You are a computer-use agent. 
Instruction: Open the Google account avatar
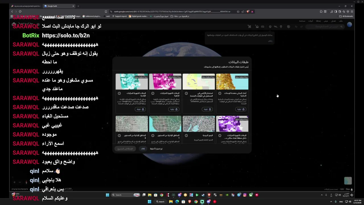[x=349, y=24]
